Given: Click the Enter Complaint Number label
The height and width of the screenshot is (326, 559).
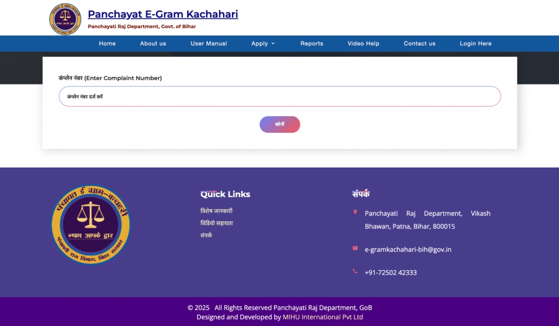Looking at the screenshot, I should [x=110, y=78].
